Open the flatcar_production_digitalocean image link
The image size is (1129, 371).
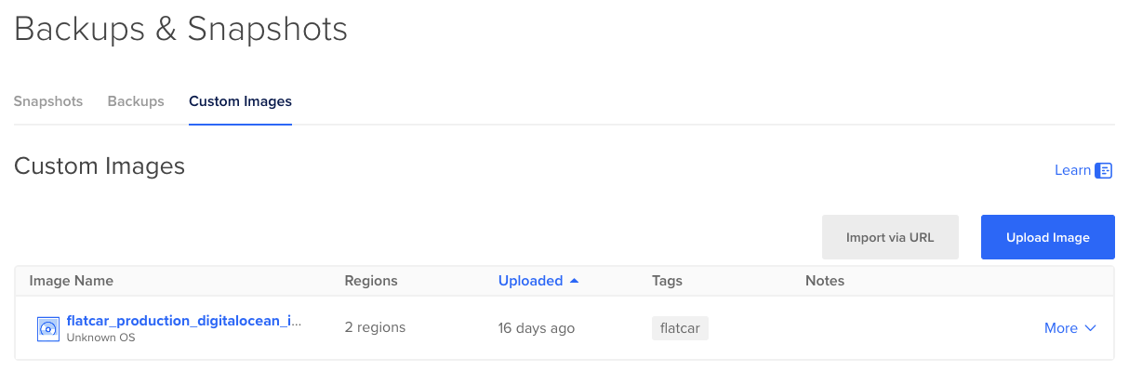pos(184,321)
